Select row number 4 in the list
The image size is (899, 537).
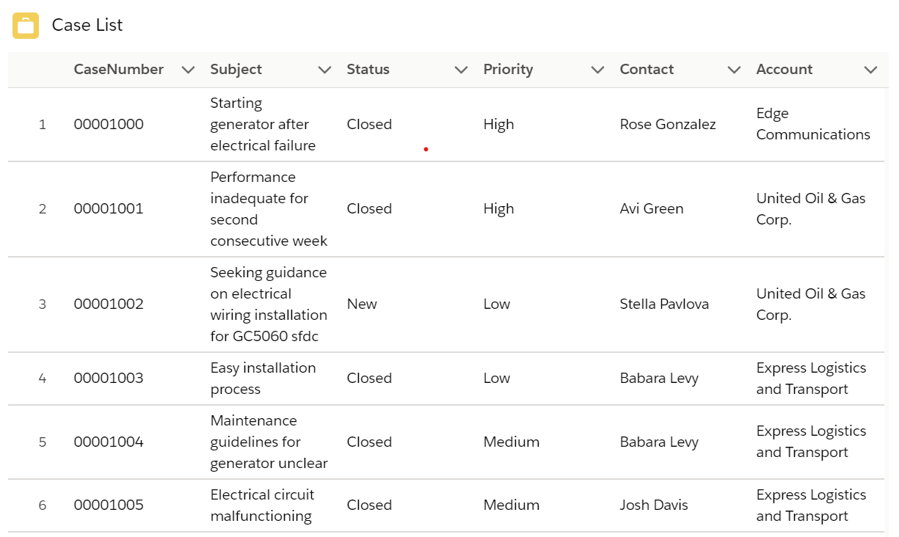[42, 378]
